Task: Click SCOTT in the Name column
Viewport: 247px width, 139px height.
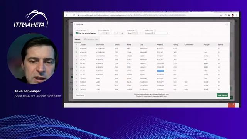Action: (129, 63)
